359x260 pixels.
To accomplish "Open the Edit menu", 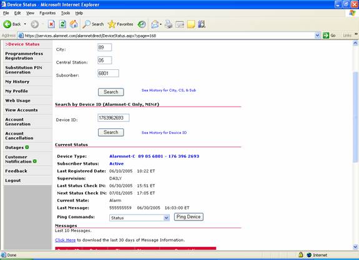I will pos(17,13).
